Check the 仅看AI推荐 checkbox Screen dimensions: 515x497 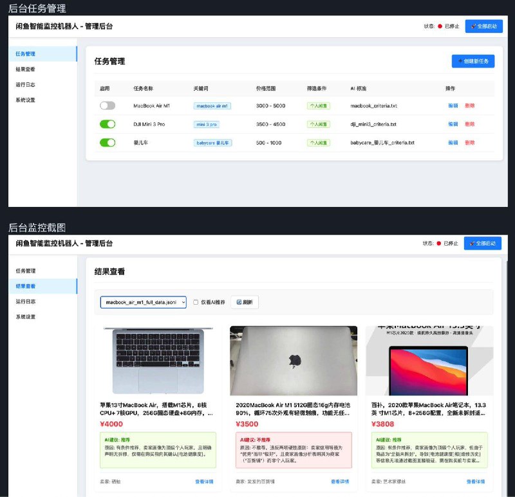[x=195, y=302]
